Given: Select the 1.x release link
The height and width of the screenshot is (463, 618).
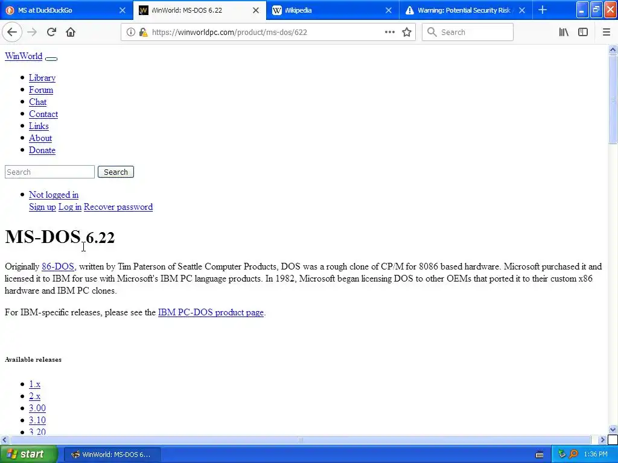Looking at the screenshot, I should click(34, 384).
